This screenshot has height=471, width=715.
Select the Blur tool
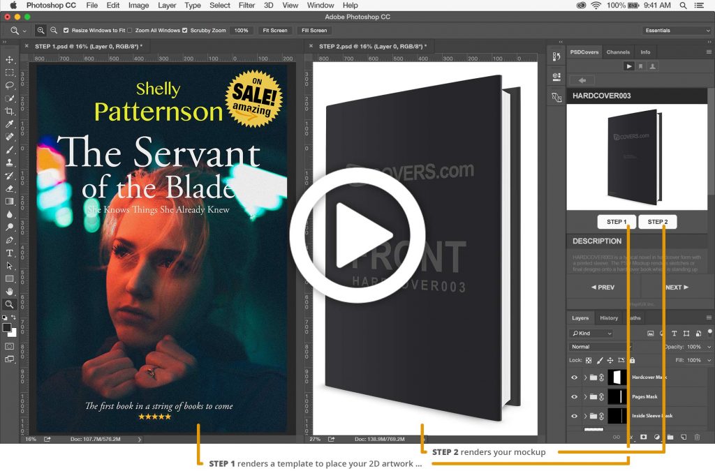coord(9,214)
